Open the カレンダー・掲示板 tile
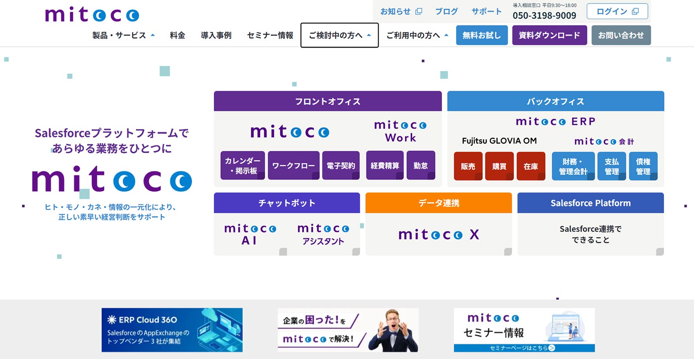The height and width of the screenshot is (359, 694). [x=243, y=165]
